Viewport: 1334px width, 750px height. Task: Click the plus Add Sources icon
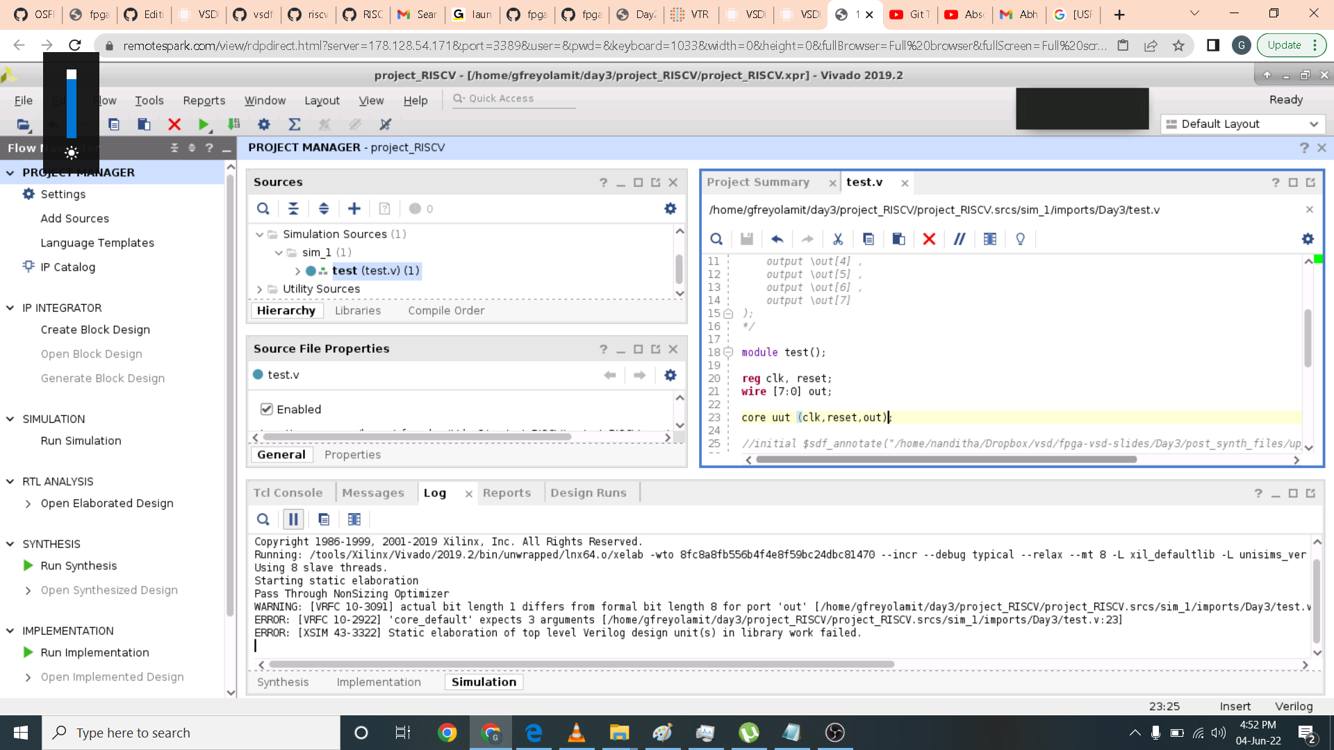click(354, 208)
